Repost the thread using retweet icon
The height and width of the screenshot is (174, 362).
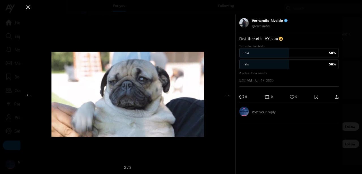click(267, 97)
